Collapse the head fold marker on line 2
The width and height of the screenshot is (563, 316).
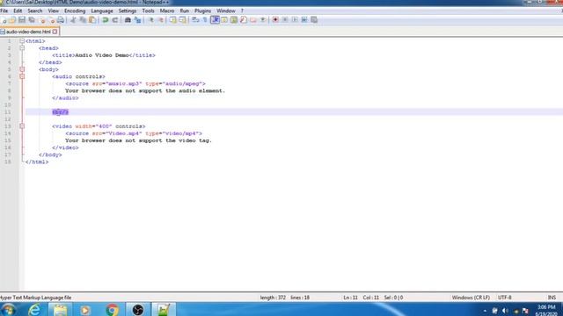[22, 48]
